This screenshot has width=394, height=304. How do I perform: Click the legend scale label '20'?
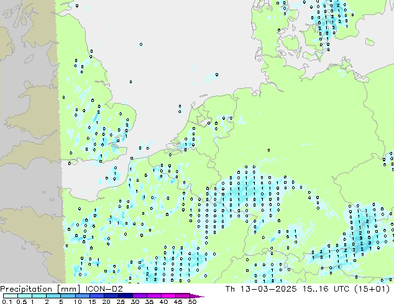click(106, 302)
